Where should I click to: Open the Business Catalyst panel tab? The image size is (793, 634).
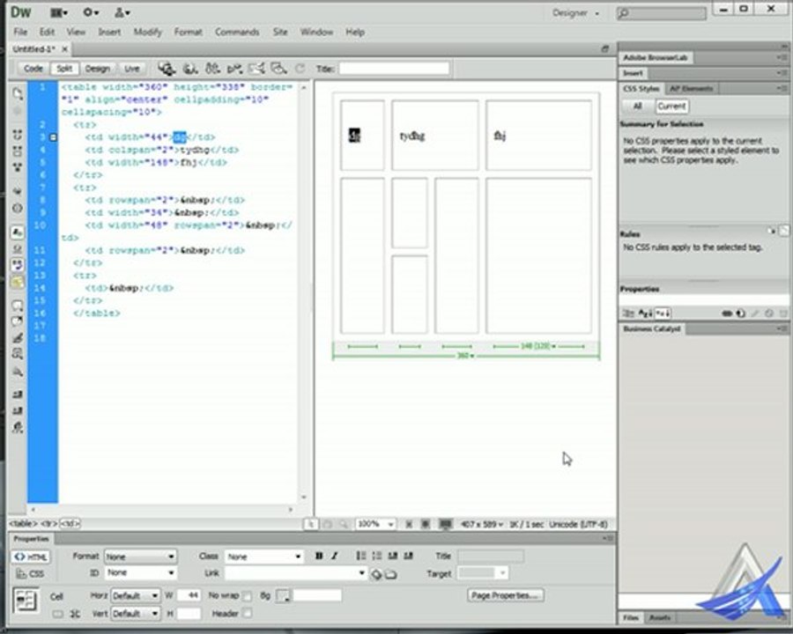pos(651,329)
